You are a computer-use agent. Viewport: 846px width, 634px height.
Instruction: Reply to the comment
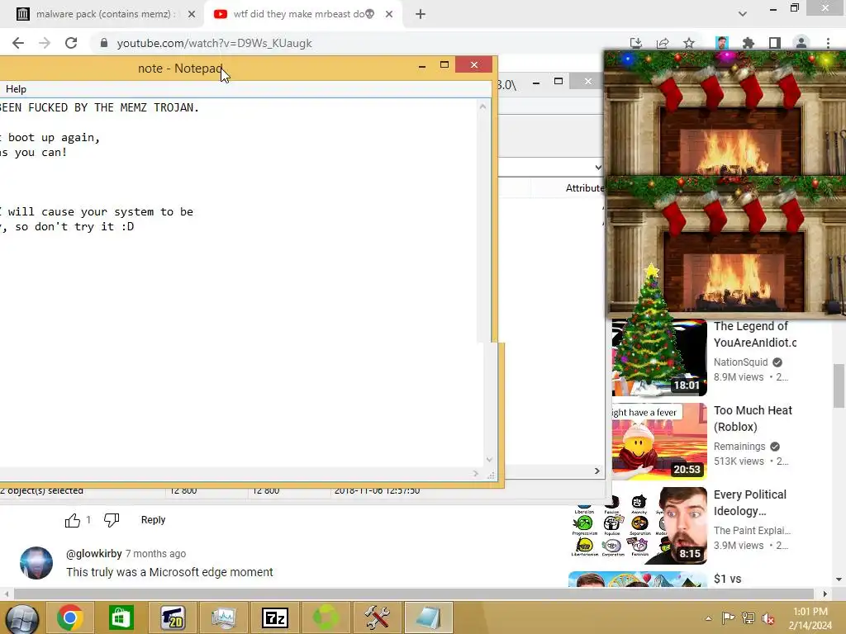[x=153, y=520]
